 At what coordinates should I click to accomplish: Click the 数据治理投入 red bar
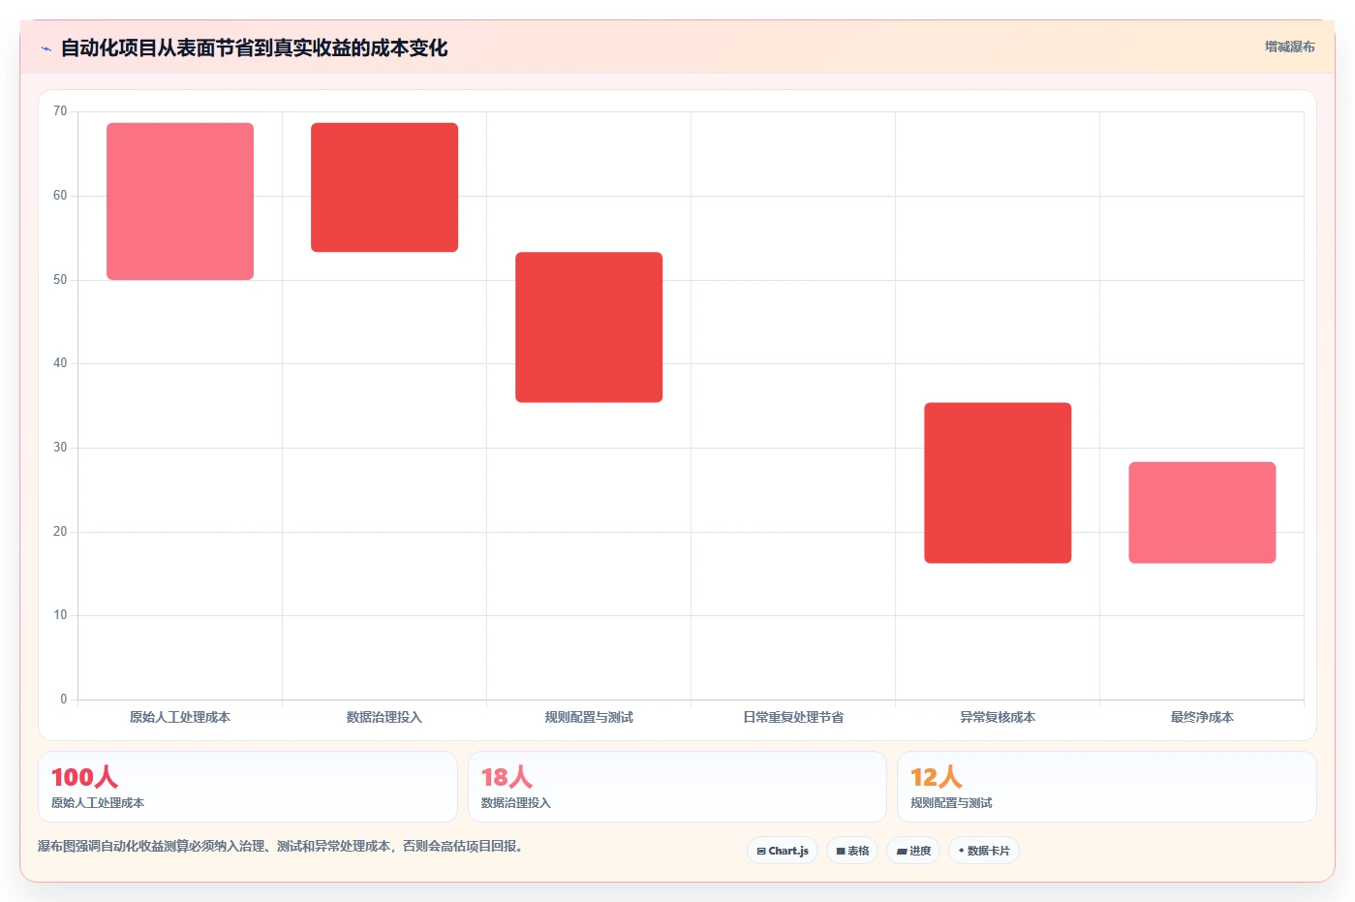click(385, 187)
